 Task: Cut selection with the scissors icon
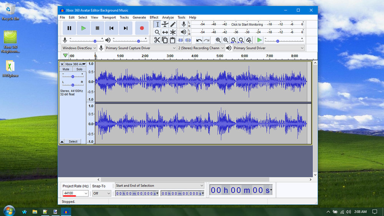click(x=157, y=40)
